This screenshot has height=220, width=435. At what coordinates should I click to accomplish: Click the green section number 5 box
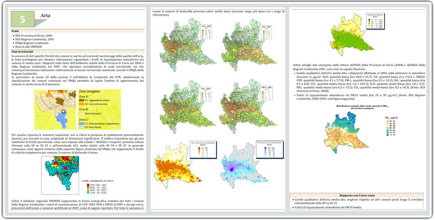23,19
